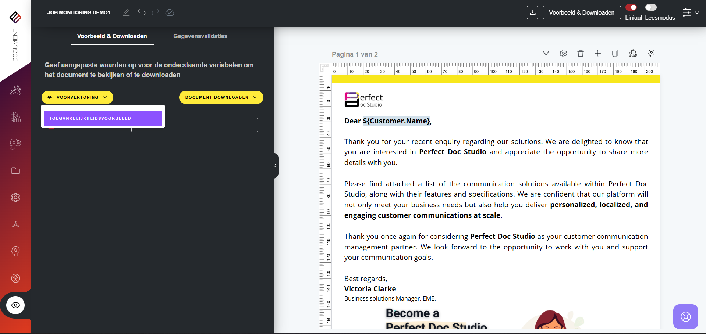
Task: Switch to the Gegevensvalidaties tab
Action: click(x=200, y=36)
